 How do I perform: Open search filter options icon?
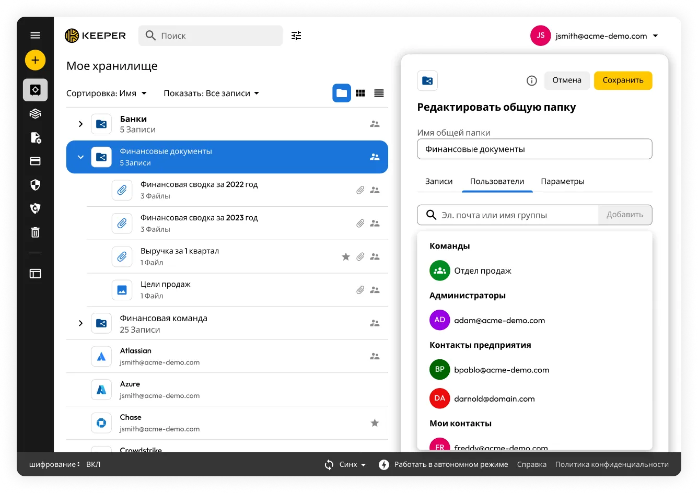[x=296, y=36]
